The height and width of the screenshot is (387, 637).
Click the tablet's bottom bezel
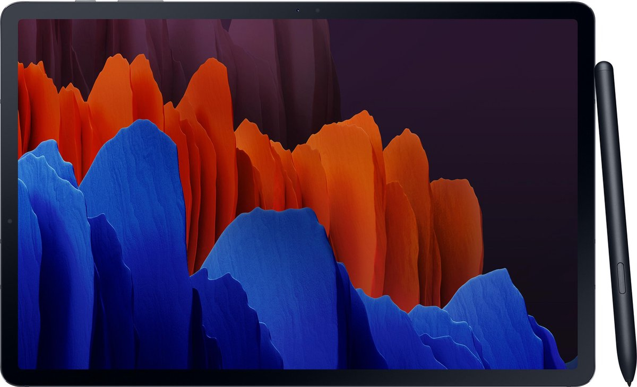coord(297,377)
